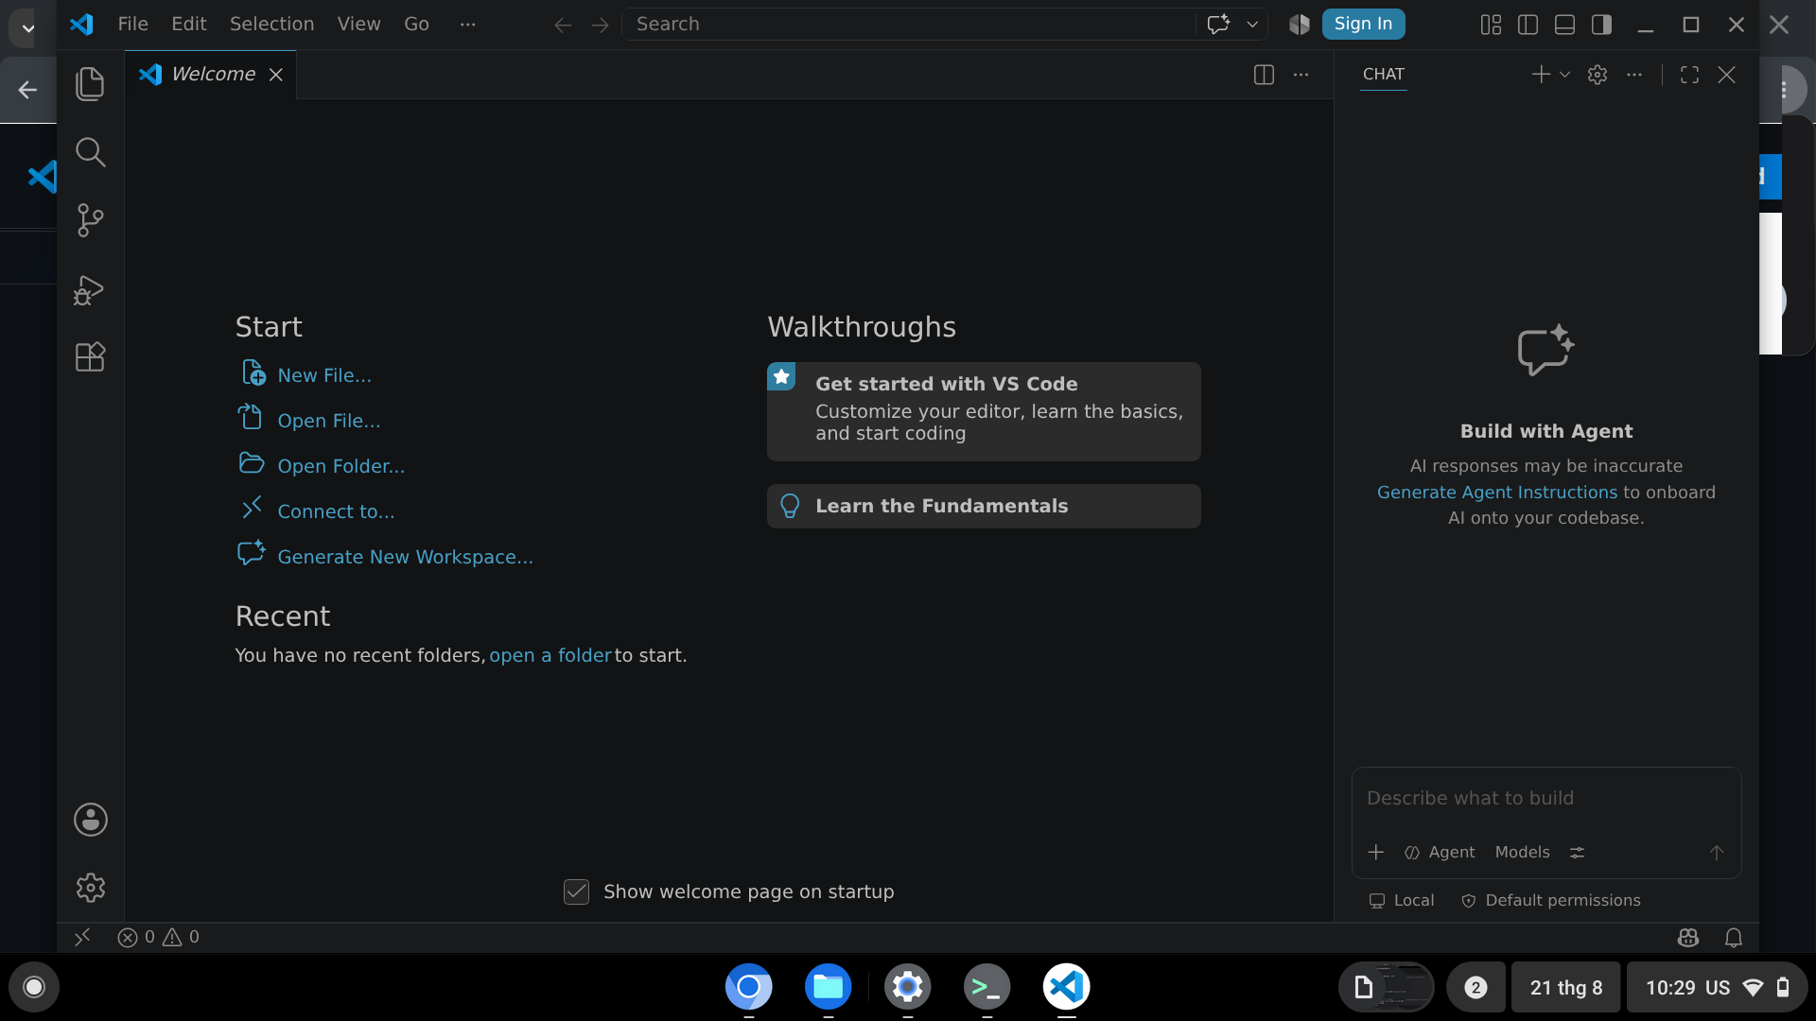Show errors and warnings count in status bar

(158, 937)
